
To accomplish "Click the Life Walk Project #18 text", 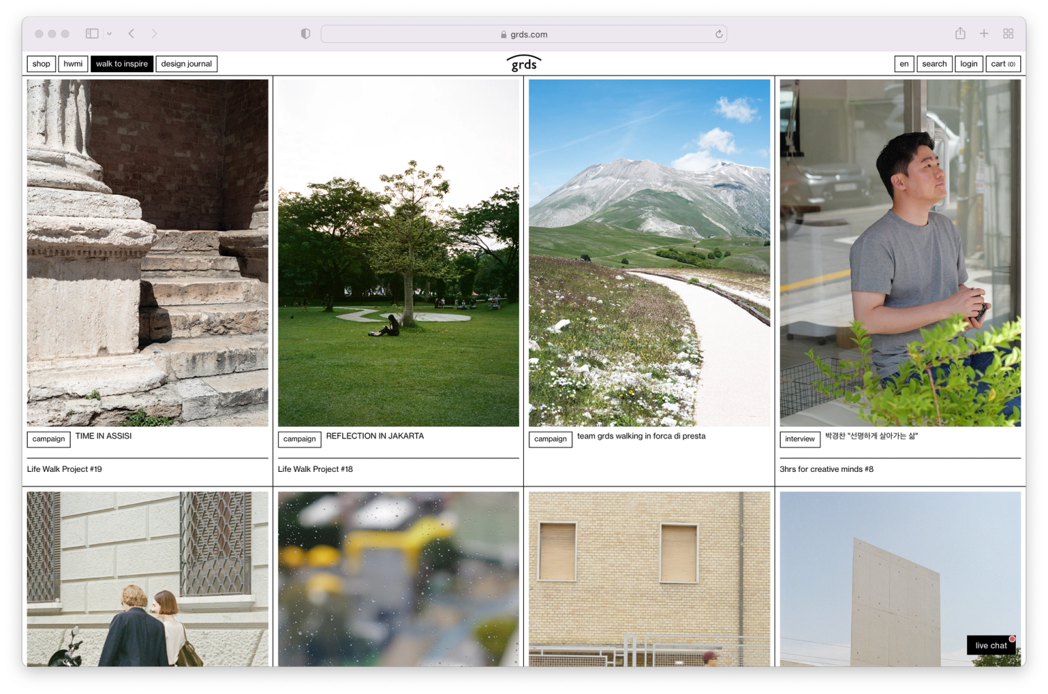I will (316, 469).
